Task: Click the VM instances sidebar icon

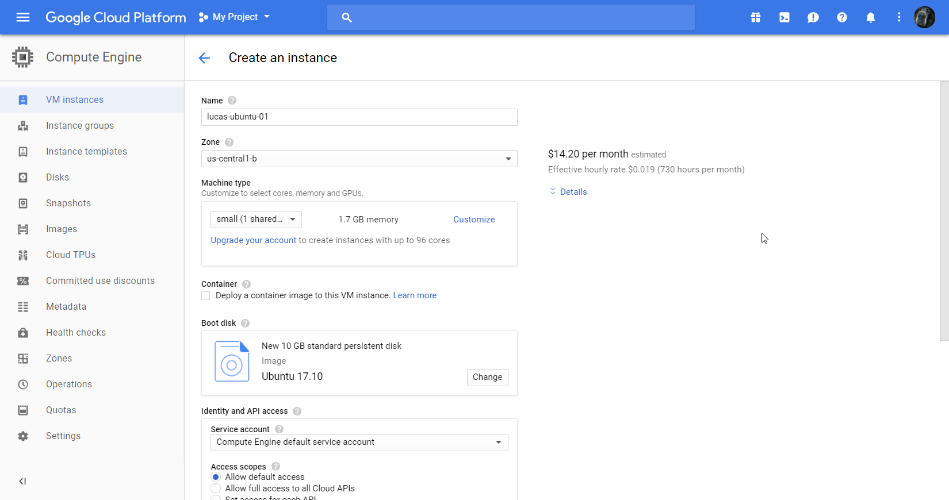Action: tap(23, 100)
